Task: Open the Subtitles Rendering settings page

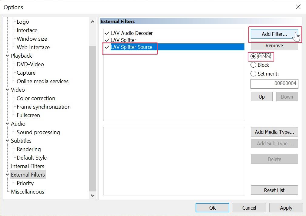Action: click(x=28, y=149)
